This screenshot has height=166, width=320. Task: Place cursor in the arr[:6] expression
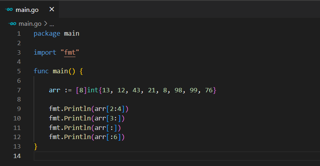pyautogui.click(x=110, y=137)
